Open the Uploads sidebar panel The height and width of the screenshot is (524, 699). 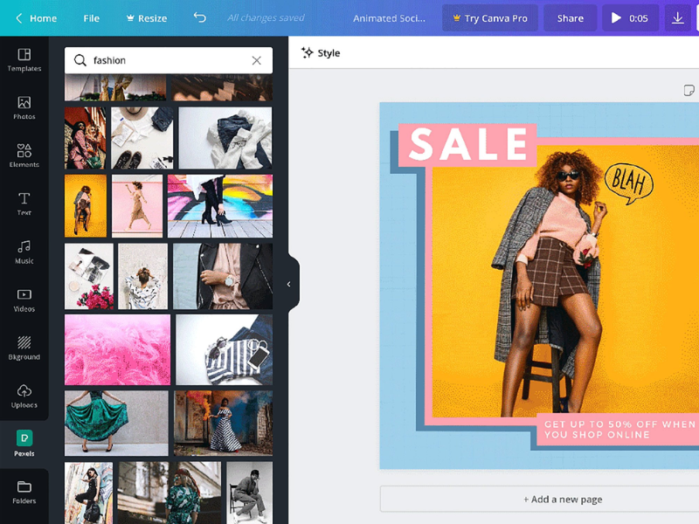click(x=24, y=396)
